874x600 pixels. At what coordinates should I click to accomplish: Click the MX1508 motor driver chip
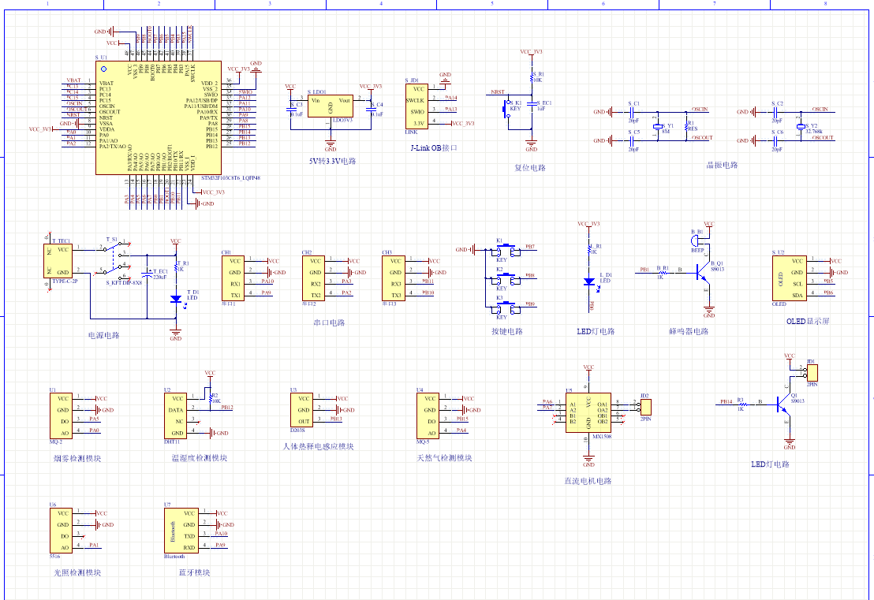588,412
